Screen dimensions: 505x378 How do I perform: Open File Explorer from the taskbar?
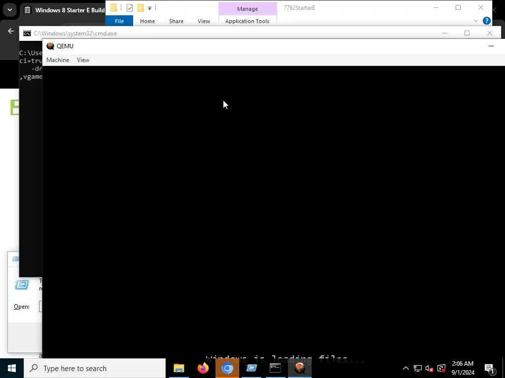[x=179, y=368]
